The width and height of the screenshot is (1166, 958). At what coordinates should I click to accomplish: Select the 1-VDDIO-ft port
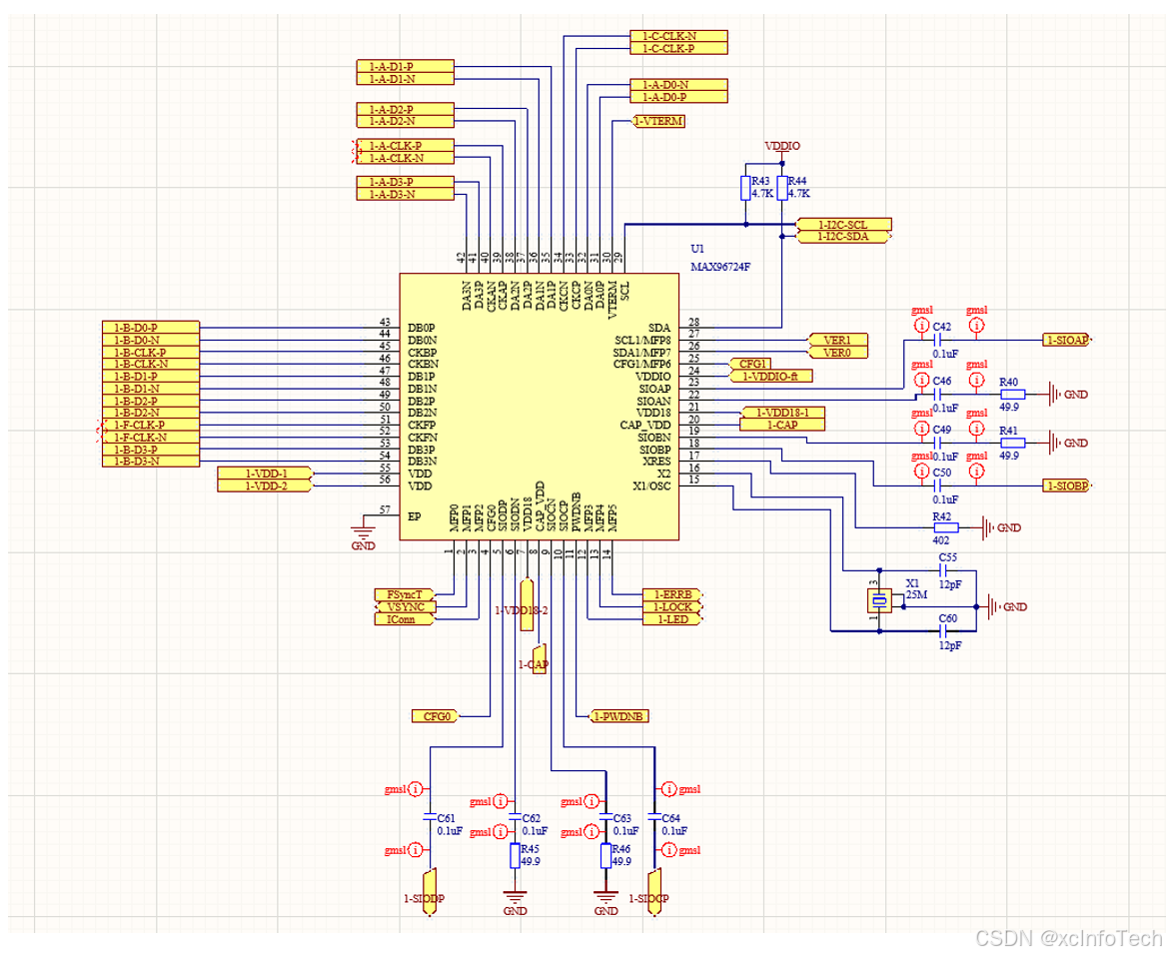[x=771, y=376]
